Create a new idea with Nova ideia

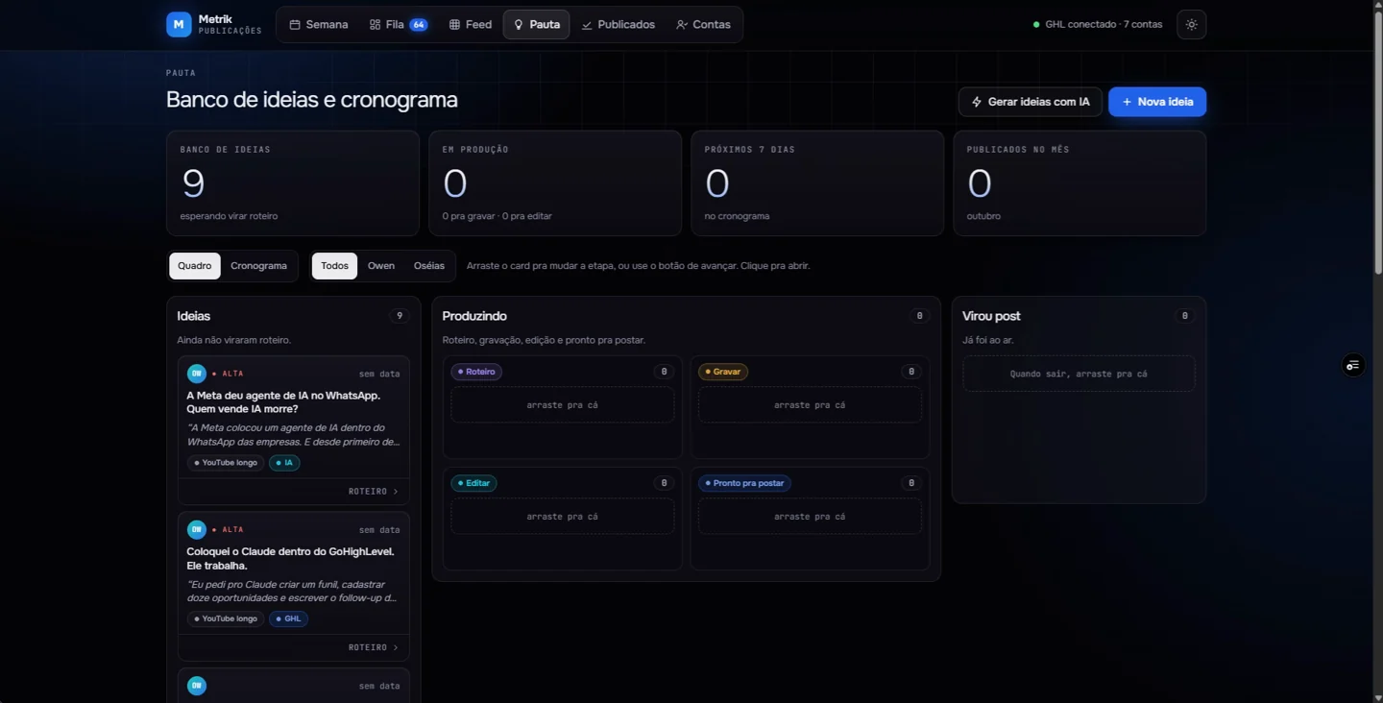tap(1157, 102)
